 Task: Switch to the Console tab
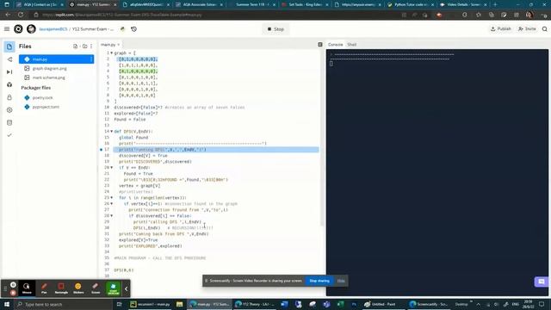pyautogui.click(x=335, y=45)
